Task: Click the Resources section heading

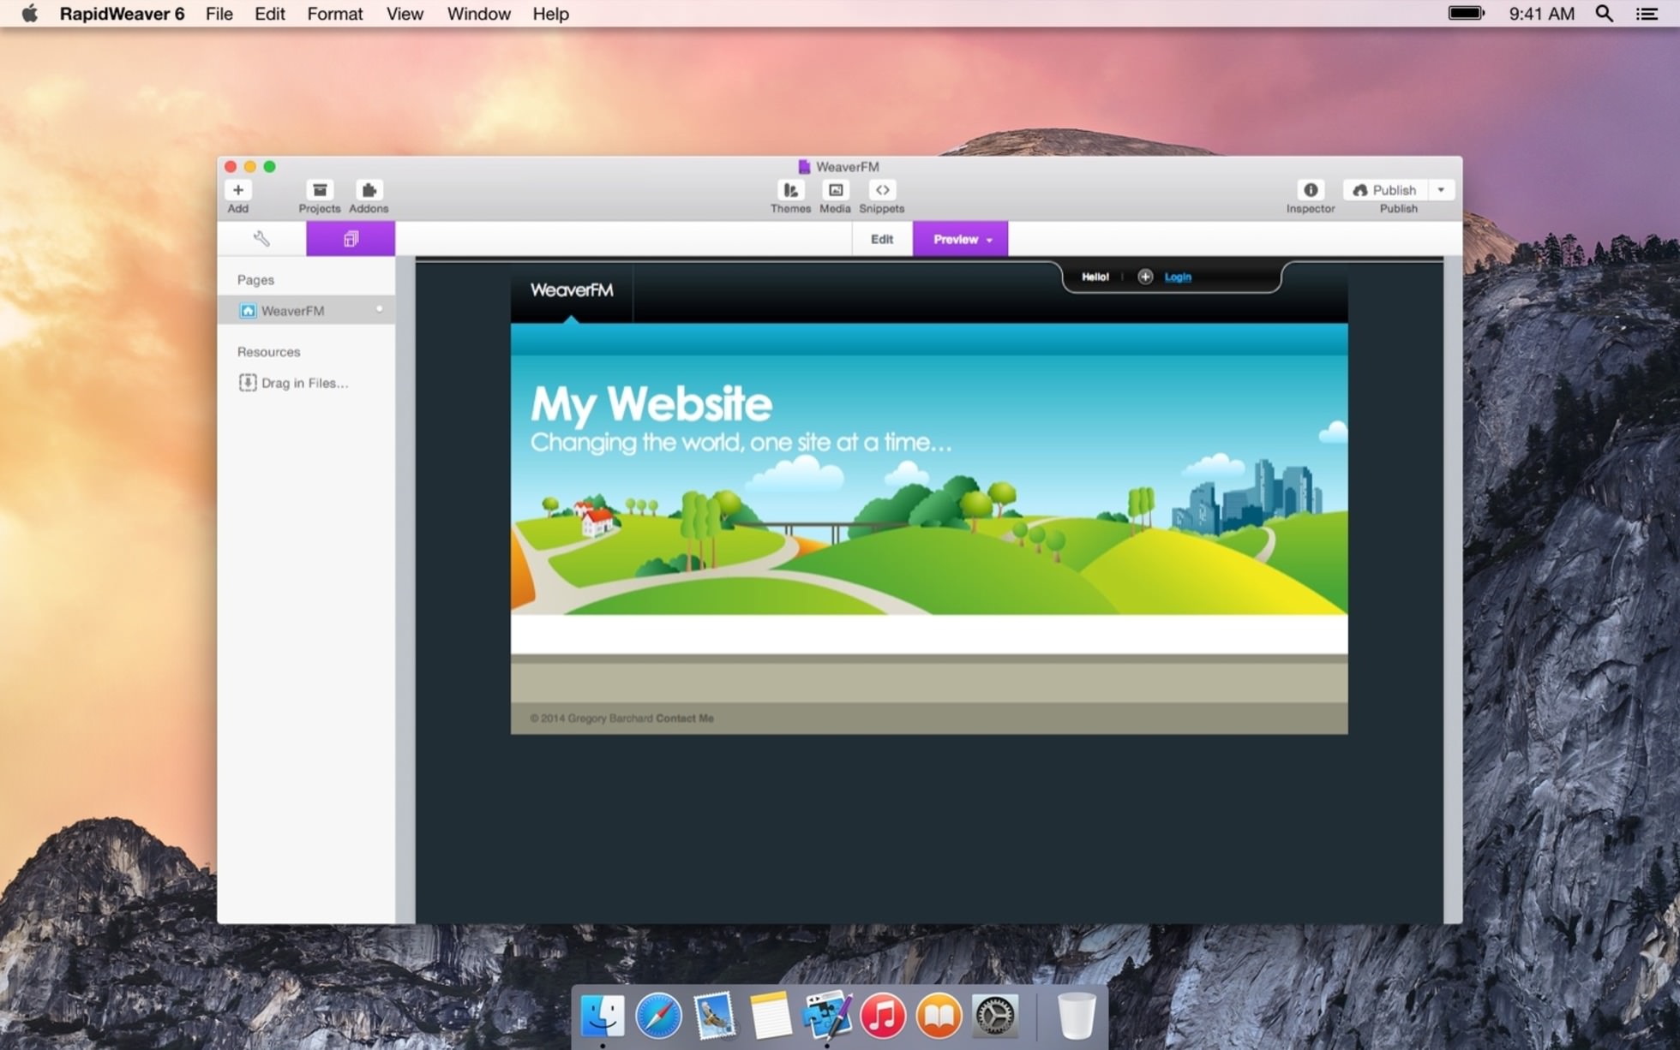Action: point(268,352)
